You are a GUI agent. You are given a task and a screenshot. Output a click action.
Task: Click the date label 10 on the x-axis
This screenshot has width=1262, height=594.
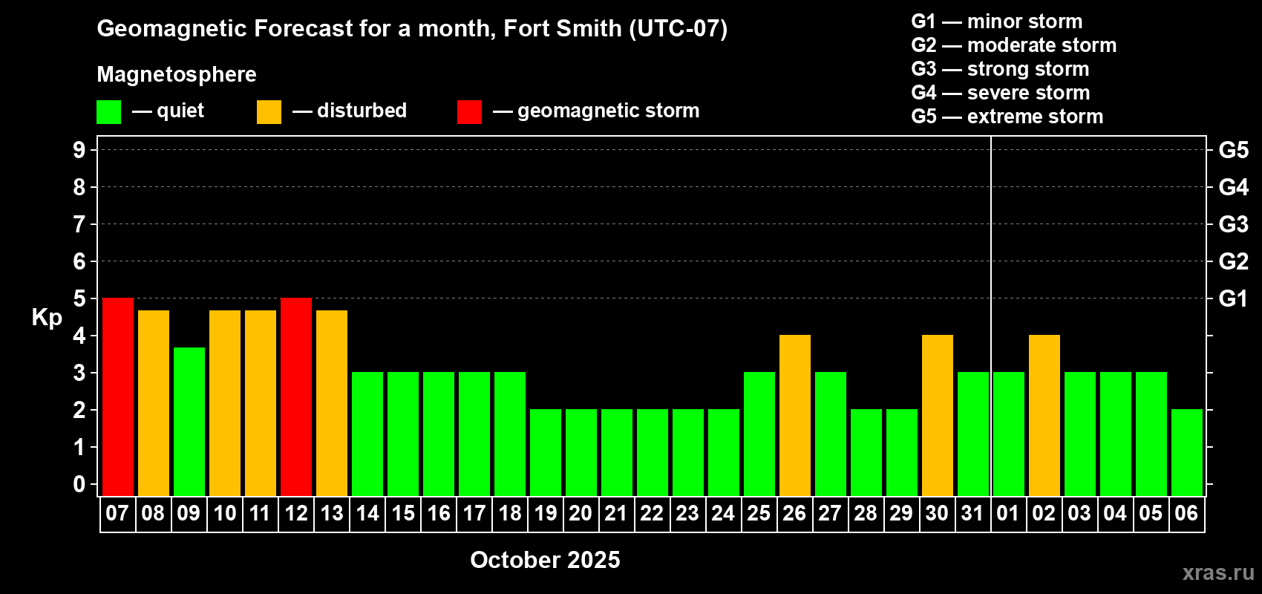[225, 513]
